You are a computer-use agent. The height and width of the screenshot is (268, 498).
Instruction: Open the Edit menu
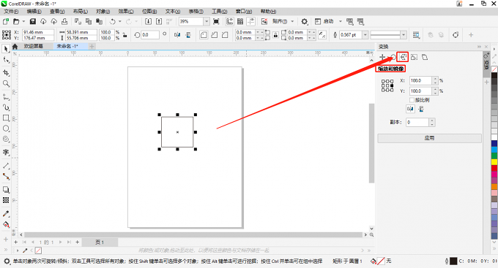coord(34,12)
